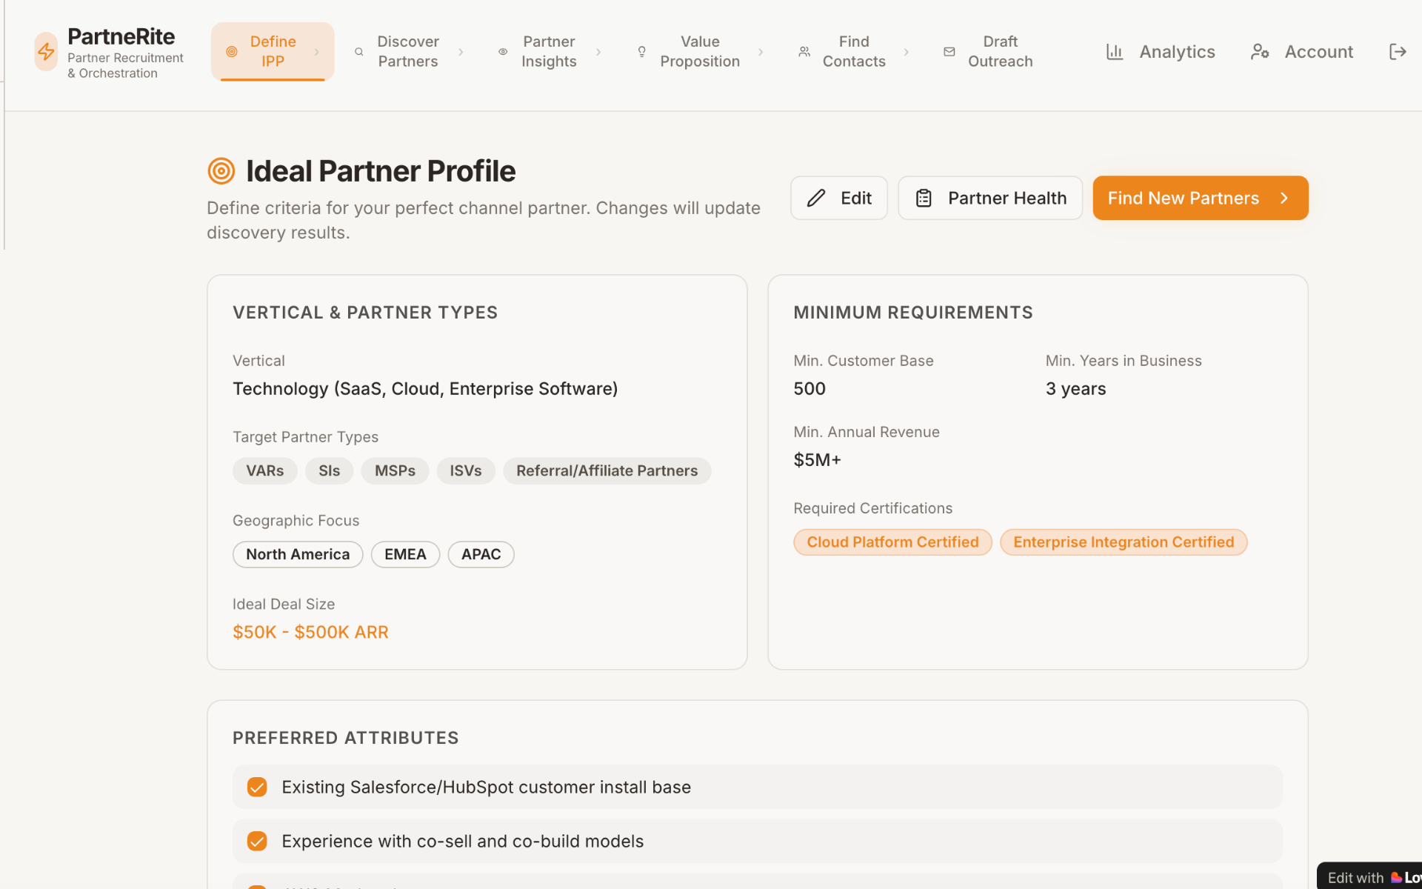Open Analytics page
Image resolution: width=1422 pixels, height=889 pixels.
click(1161, 52)
